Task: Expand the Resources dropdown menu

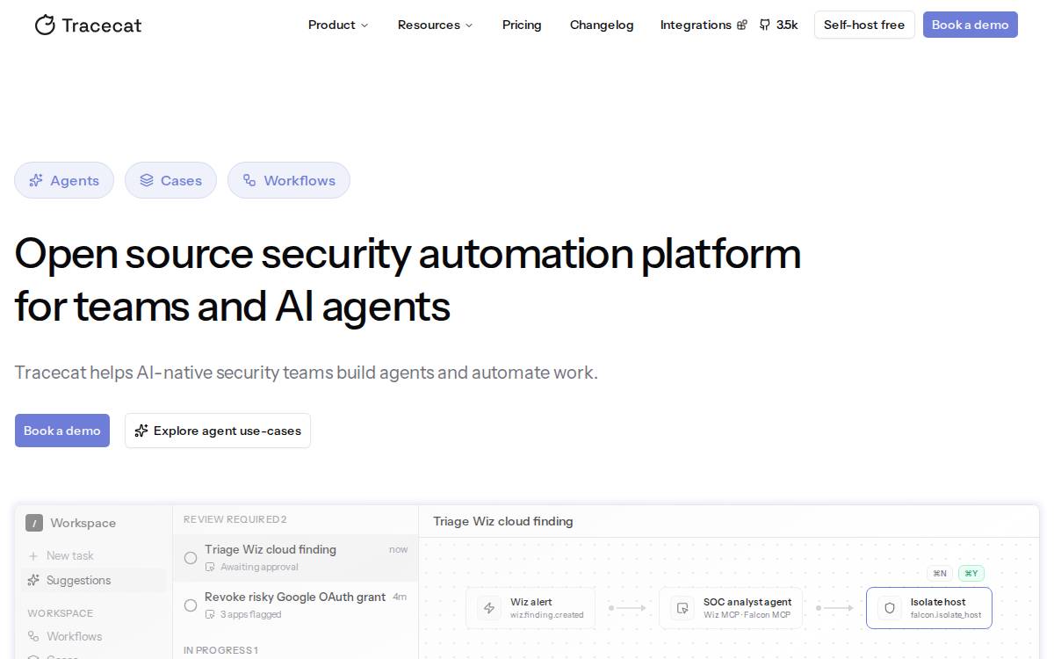Action: point(435,25)
